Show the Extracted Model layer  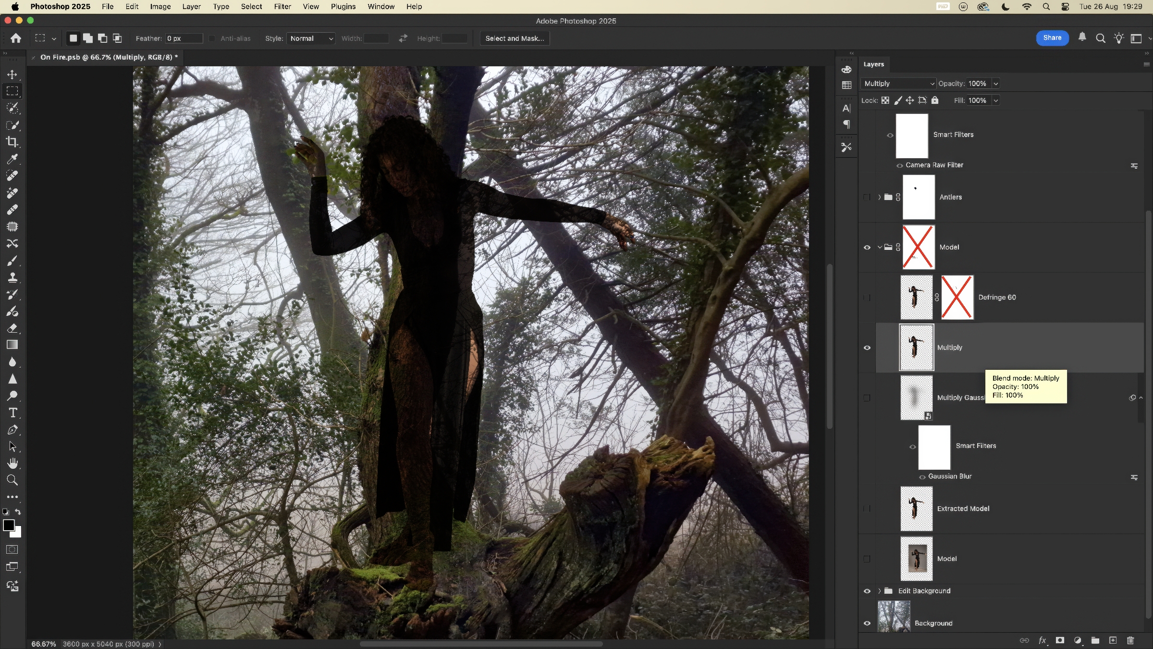[x=867, y=509]
